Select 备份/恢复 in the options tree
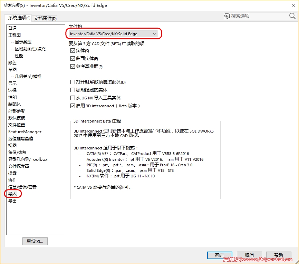The height and width of the screenshot is (264, 299). click(17, 153)
